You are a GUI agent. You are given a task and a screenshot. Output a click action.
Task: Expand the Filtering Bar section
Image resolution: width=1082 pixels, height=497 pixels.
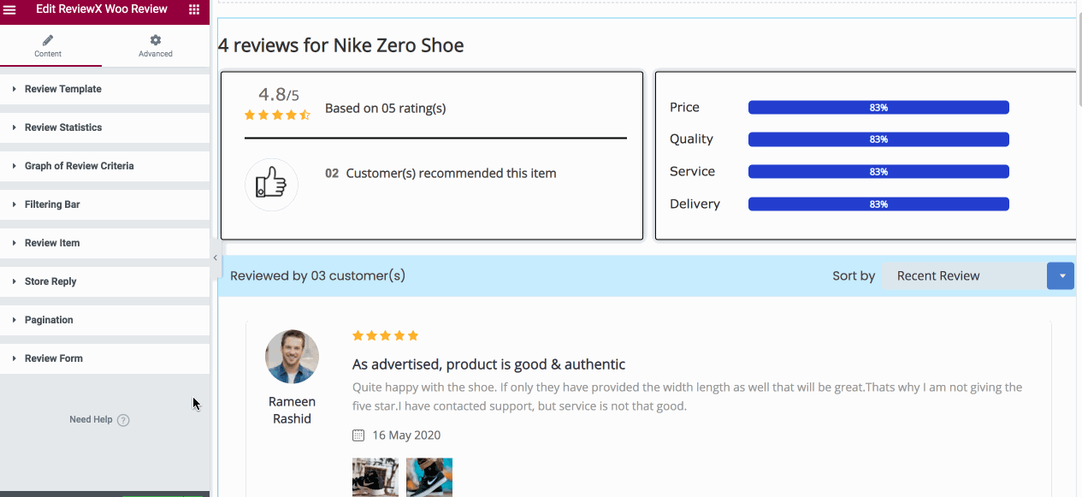point(52,204)
